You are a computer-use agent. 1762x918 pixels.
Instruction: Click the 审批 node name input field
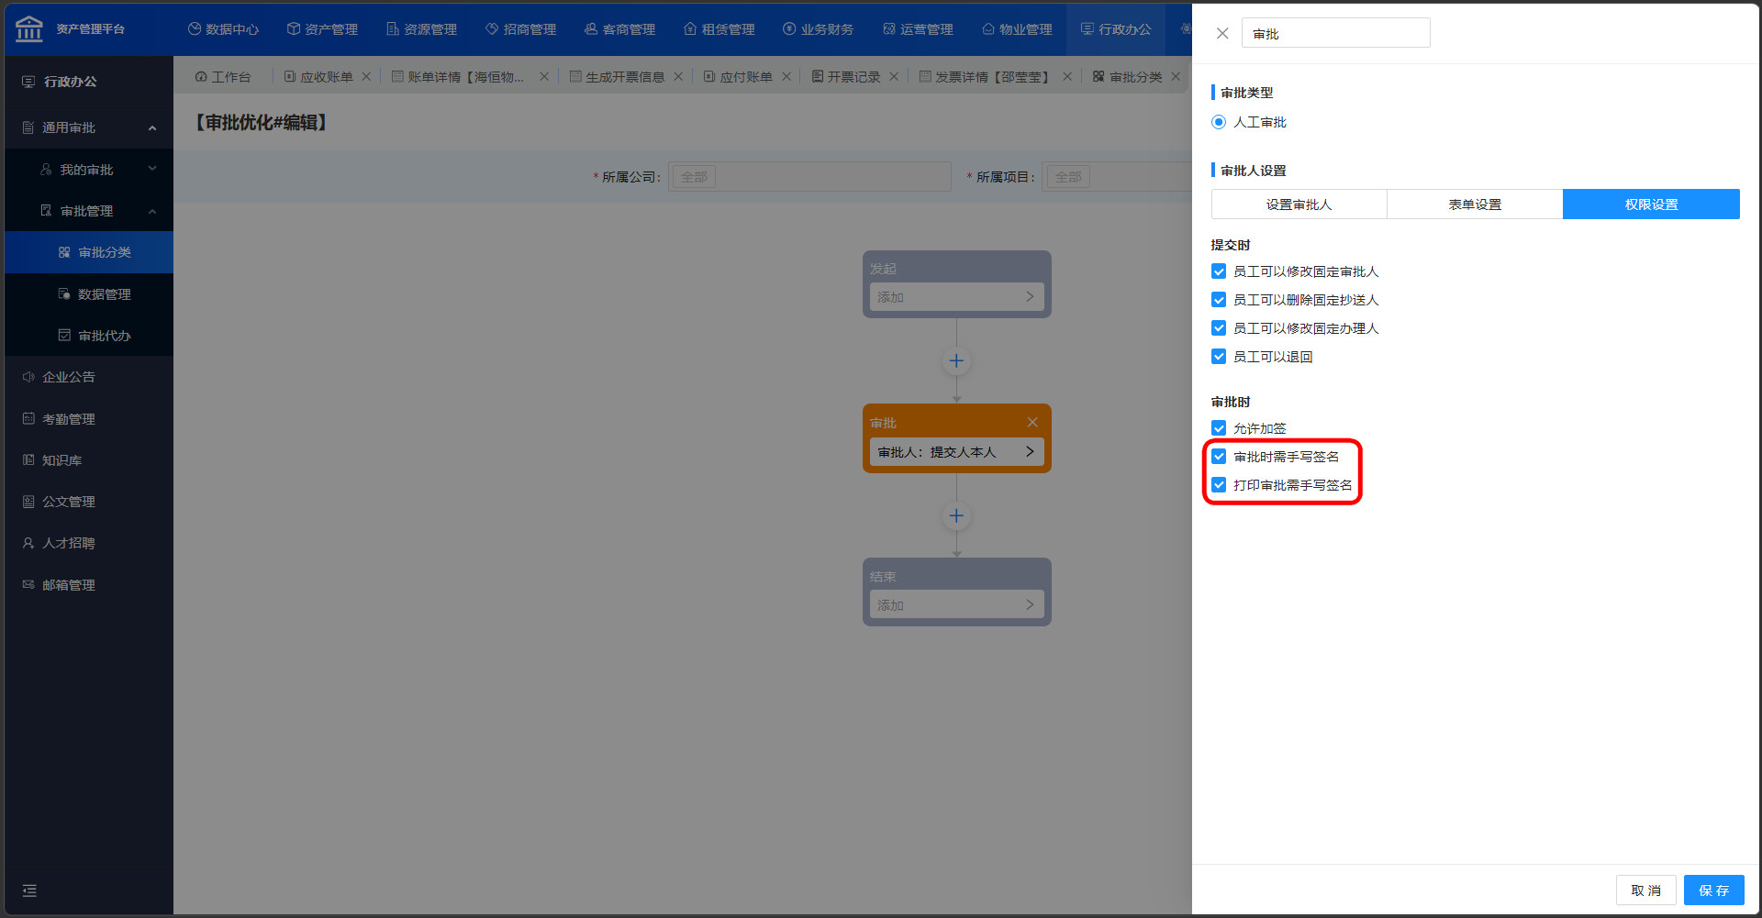pyautogui.click(x=1335, y=34)
